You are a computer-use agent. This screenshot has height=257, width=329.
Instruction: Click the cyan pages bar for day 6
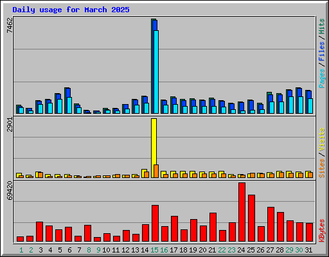coord(69,105)
